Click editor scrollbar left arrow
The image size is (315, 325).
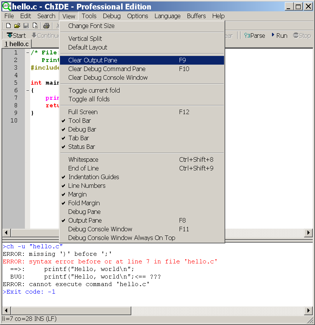6,232
